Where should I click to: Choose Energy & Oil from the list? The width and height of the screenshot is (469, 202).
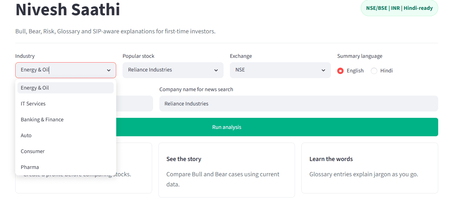[x=66, y=88]
